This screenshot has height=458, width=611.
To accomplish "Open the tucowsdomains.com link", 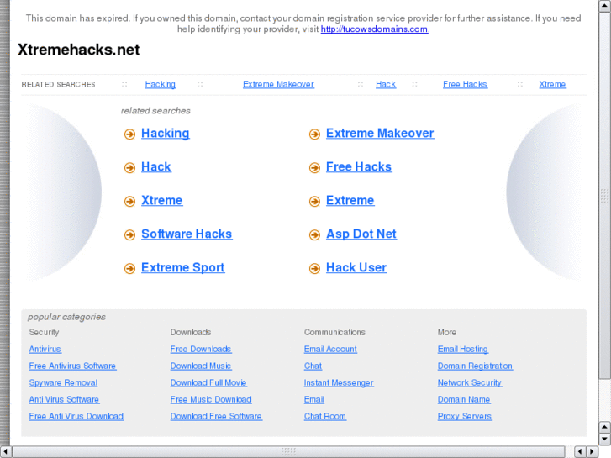I will (x=374, y=29).
